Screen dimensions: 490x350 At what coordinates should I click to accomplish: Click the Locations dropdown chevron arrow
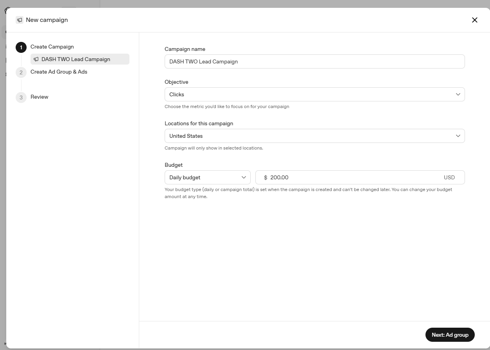tap(458, 136)
